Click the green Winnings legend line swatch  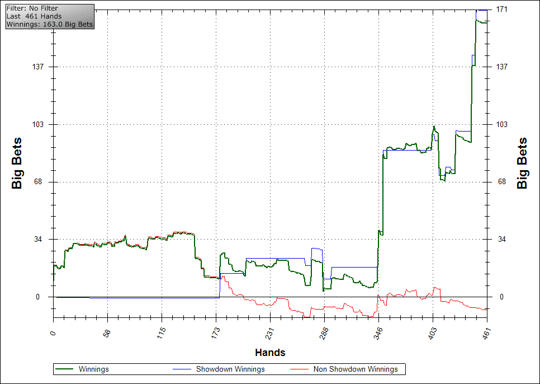tap(66, 369)
